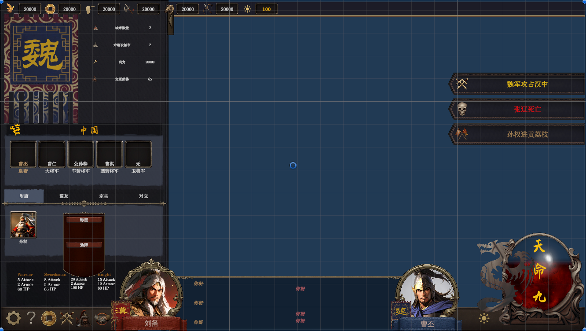Click the icon beside 文臣武将
This screenshot has width=586, height=331.
95,79
